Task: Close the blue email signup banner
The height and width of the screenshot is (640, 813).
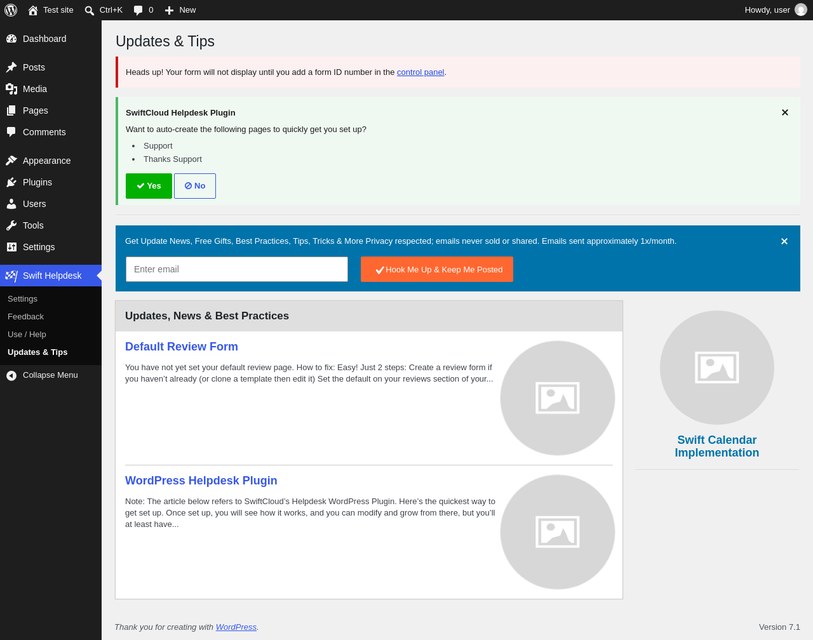Action: tap(784, 241)
